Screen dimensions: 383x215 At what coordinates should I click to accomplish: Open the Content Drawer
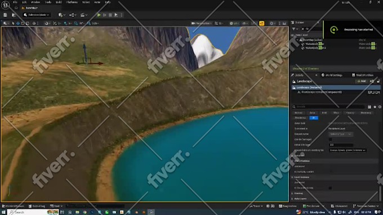(13, 206)
